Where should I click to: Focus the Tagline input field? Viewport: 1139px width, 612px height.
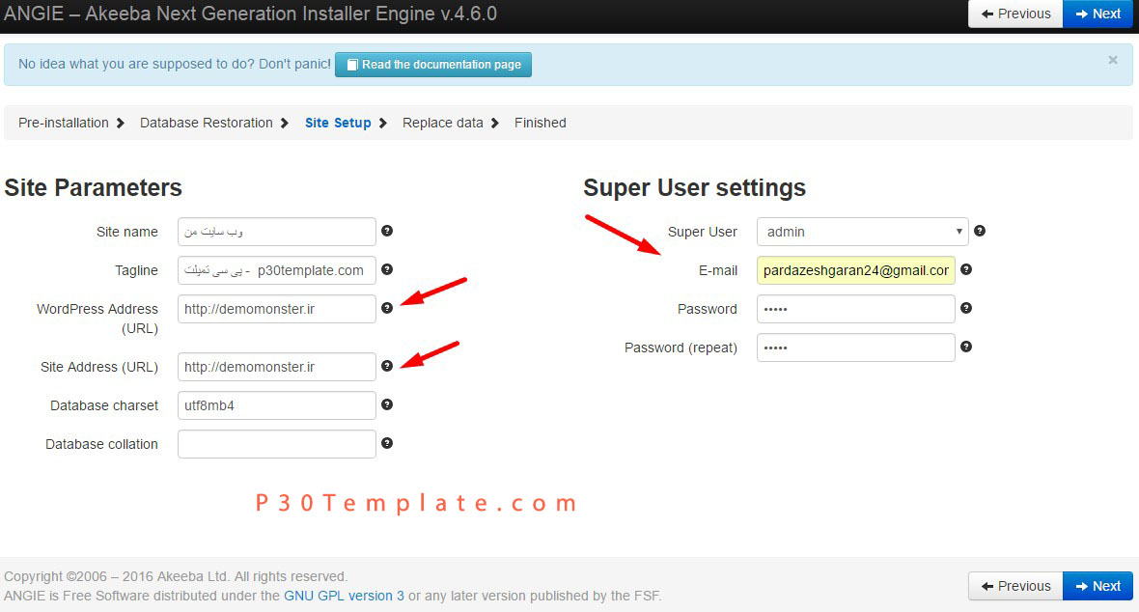coord(277,270)
